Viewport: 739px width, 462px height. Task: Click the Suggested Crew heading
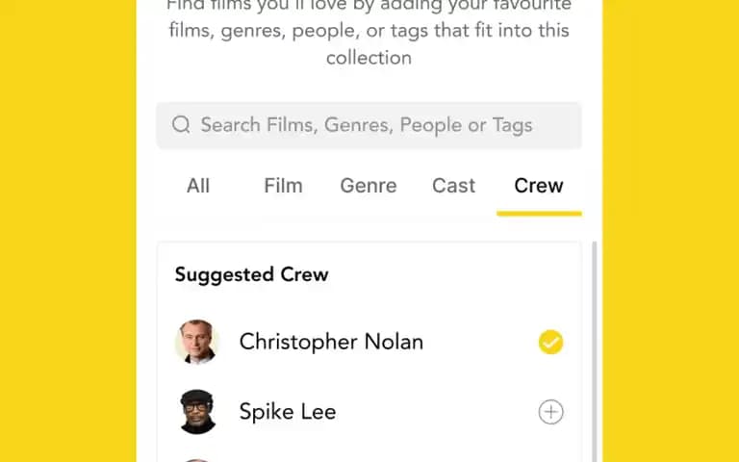252,275
